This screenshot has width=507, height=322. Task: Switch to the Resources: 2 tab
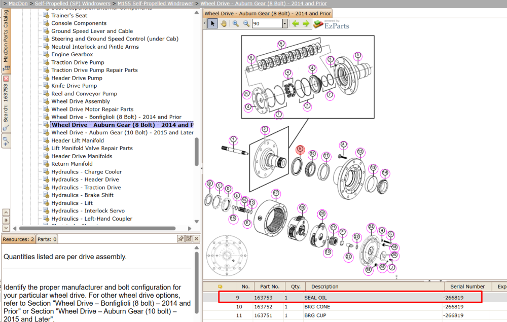18,239
